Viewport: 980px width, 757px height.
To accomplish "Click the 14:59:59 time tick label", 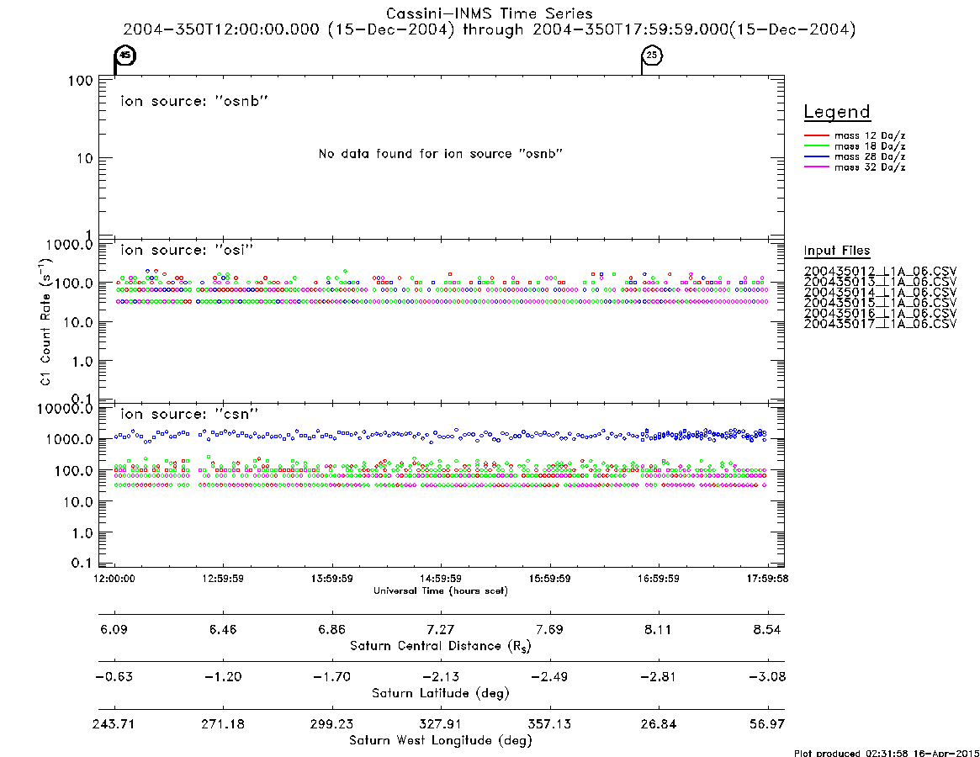I will [x=441, y=579].
